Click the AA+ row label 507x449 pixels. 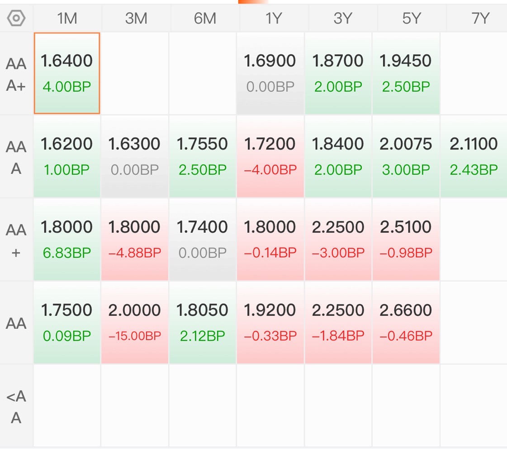tap(16, 240)
